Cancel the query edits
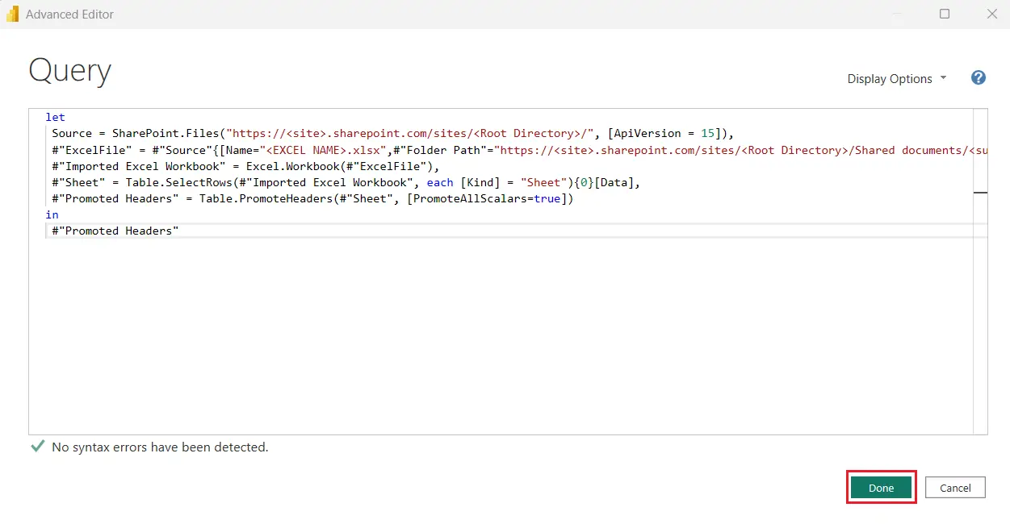Image resolution: width=1010 pixels, height=524 pixels. click(x=955, y=488)
